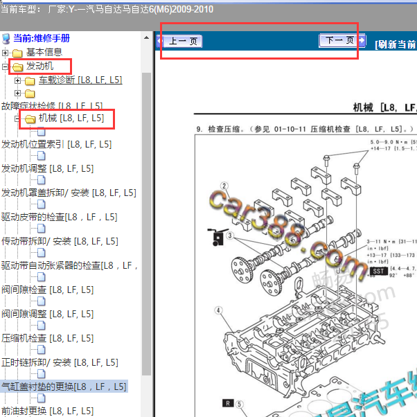The height and width of the screenshot is (417, 417).
Task: Open 传动带拆卸/安装 page
Action: tap(60, 241)
